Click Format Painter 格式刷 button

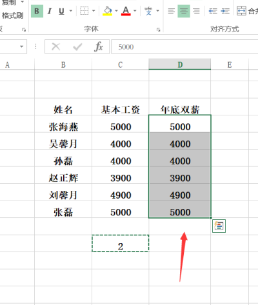12,15
